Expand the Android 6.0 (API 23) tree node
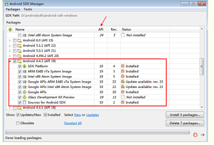 click(10, 41)
